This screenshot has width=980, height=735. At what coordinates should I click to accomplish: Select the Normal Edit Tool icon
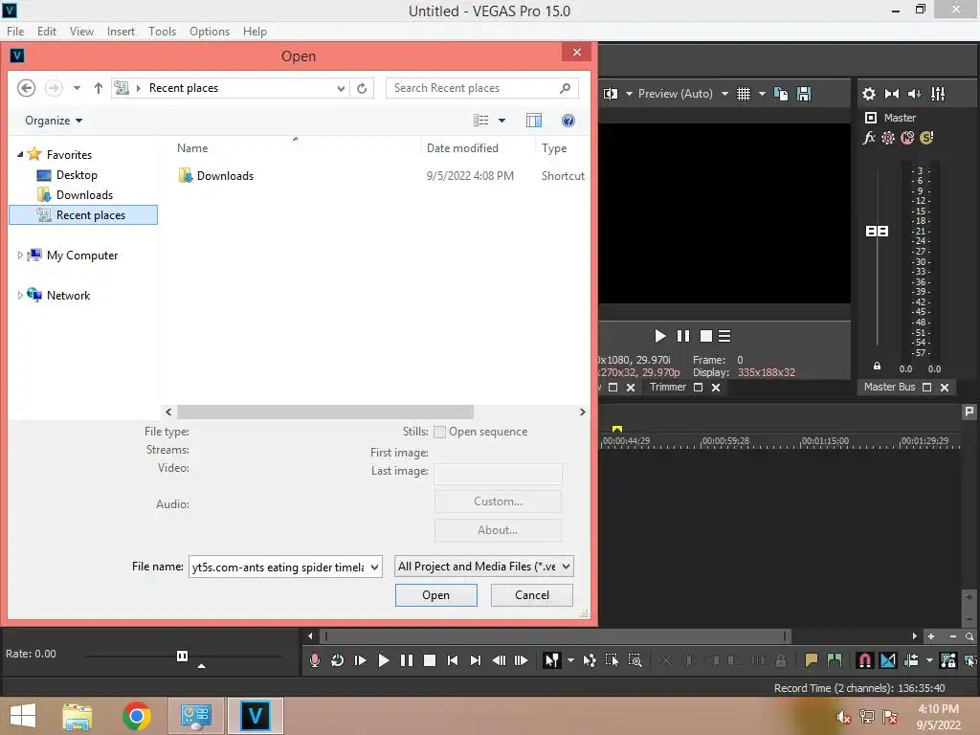point(552,660)
